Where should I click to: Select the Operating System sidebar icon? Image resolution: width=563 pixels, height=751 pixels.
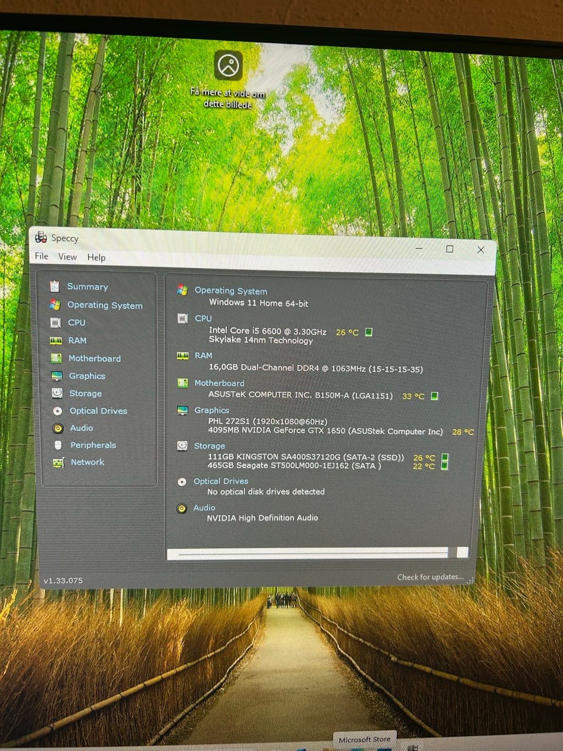pos(55,305)
